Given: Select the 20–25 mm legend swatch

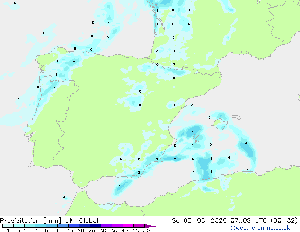Looking at the screenshot, I should coord(85,226).
